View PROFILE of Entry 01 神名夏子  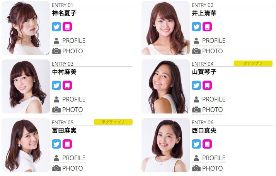[69, 41]
